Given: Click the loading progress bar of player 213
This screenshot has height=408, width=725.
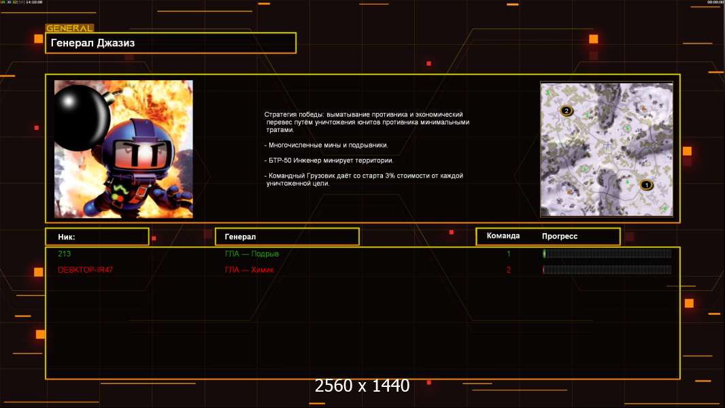Looking at the screenshot, I should [x=607, y=253].
